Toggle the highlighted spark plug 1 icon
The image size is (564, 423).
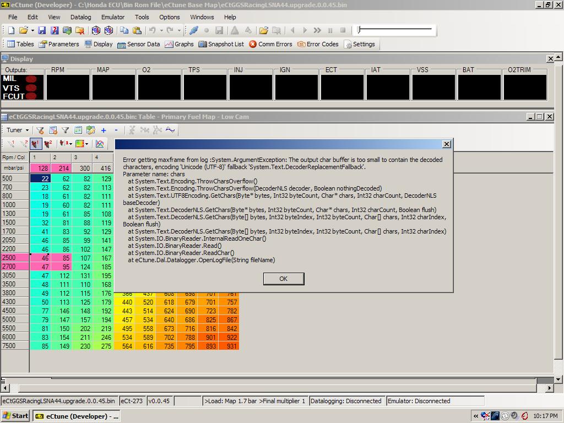click(36, 144)
